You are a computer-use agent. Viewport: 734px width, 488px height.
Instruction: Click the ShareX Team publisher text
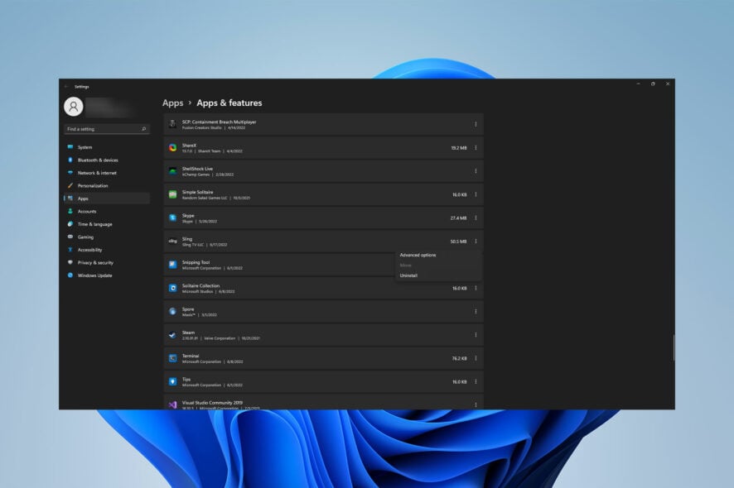coord(210,151)
